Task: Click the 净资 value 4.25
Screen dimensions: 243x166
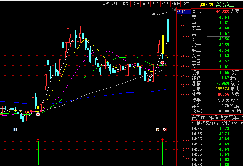Action: tap(225, 106)
